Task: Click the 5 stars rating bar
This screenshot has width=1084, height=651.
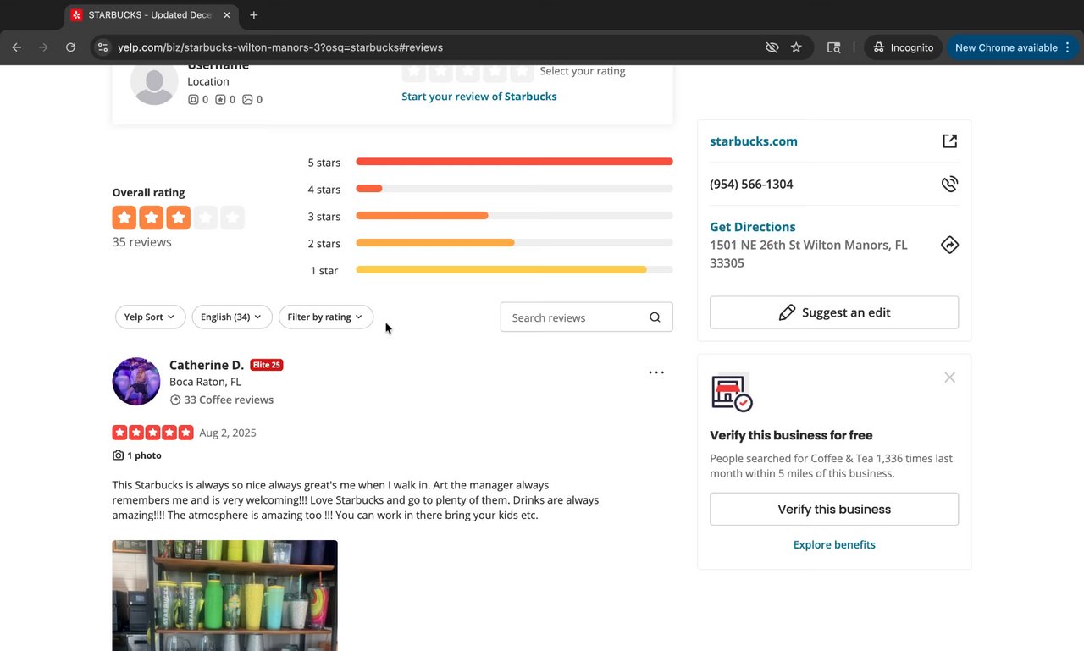Action: (x=514, y=162)
